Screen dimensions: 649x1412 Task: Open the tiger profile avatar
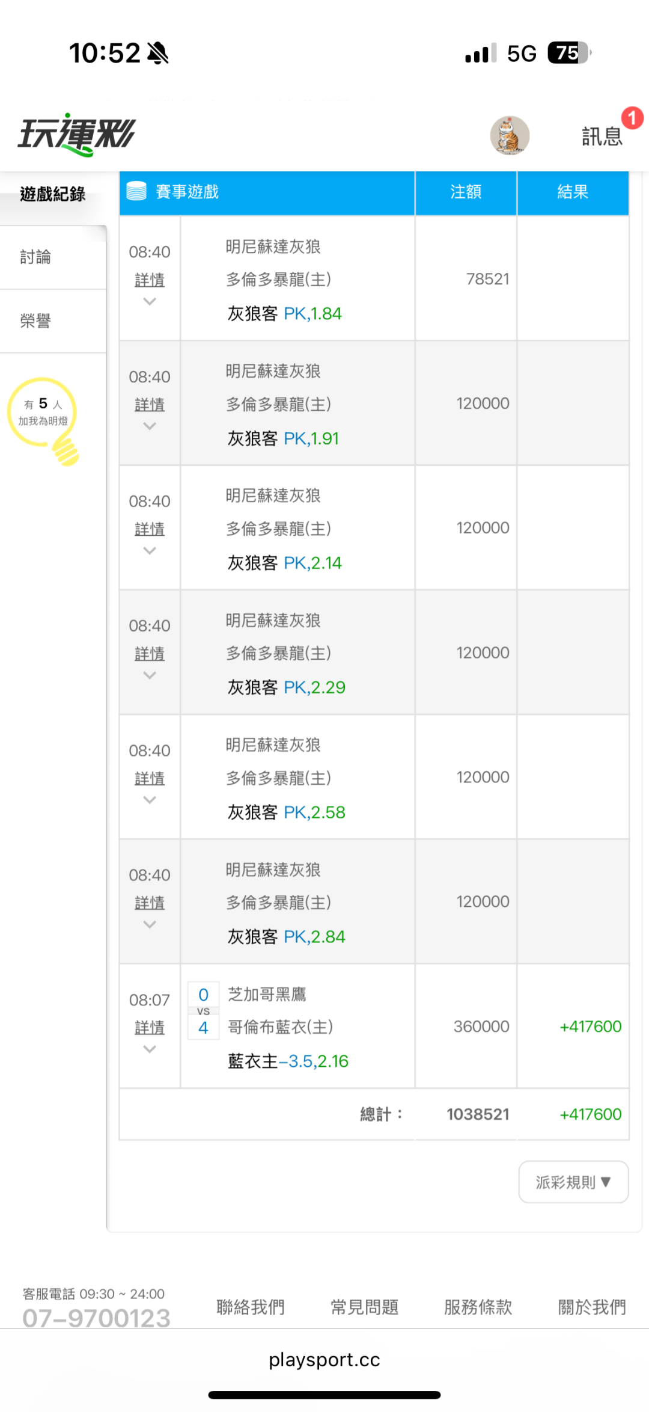point(510,136)
